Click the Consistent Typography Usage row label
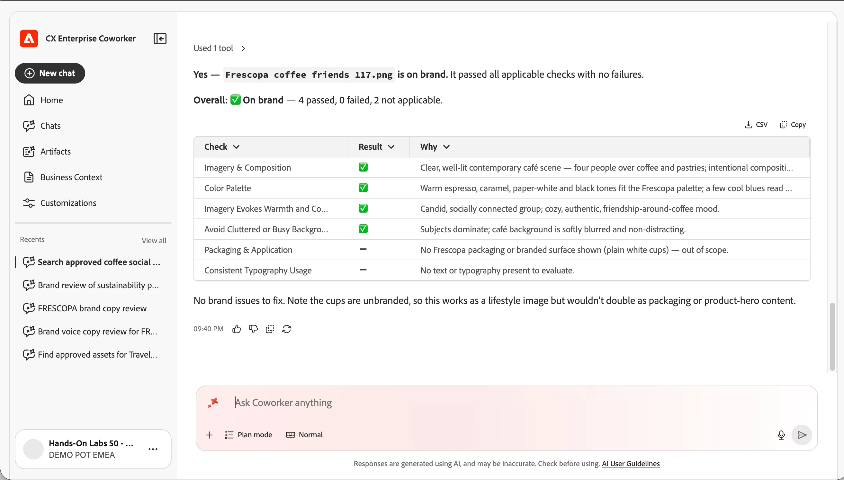The image size is (844, 480). coord(258,270)
